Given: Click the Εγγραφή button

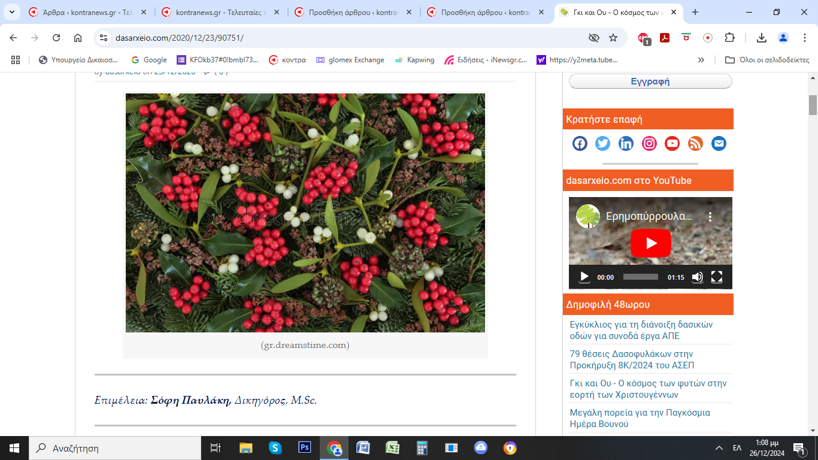Looking at the screenshot, I should click(650, 81).
